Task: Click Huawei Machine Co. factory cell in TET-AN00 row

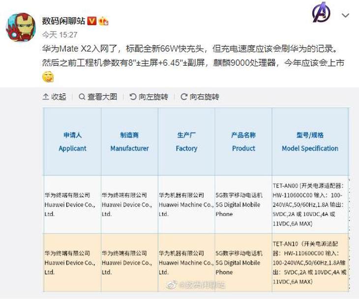Action: 186,205
